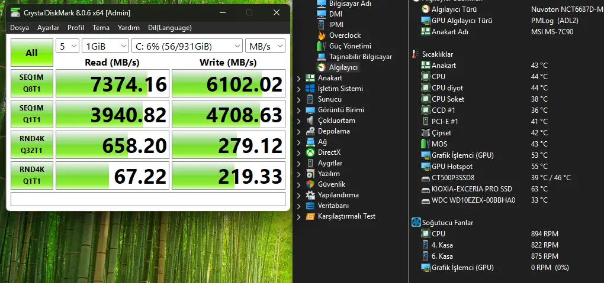Click the Güç Yönetimi battery icon
604x283 pixels.
click(x=322, y=46)
